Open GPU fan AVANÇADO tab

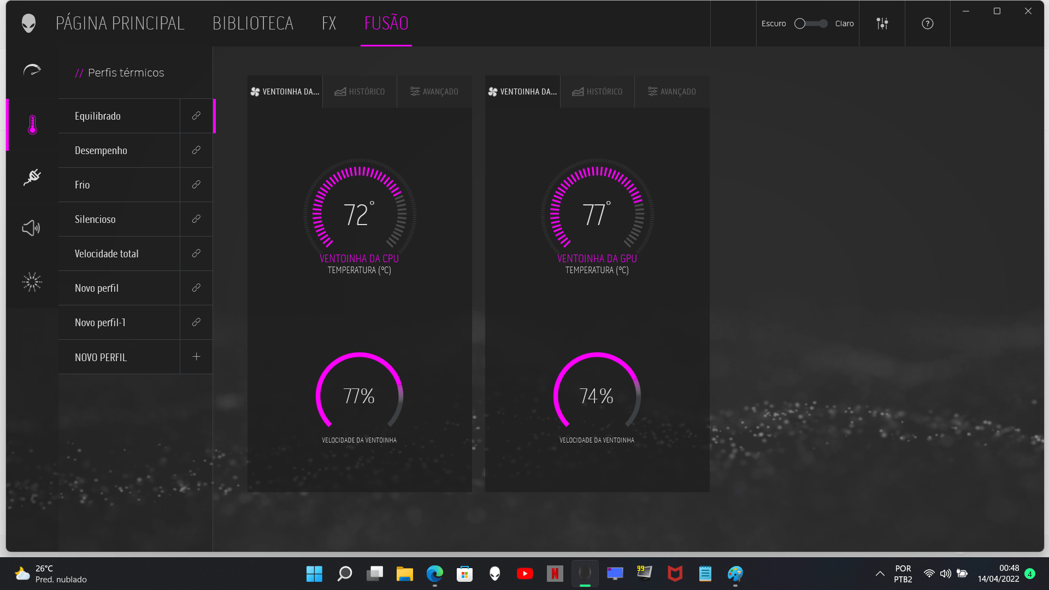(671, 92)
